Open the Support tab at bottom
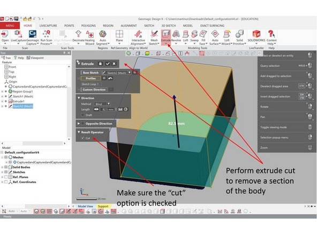317x237 pixels. (103, 206)
